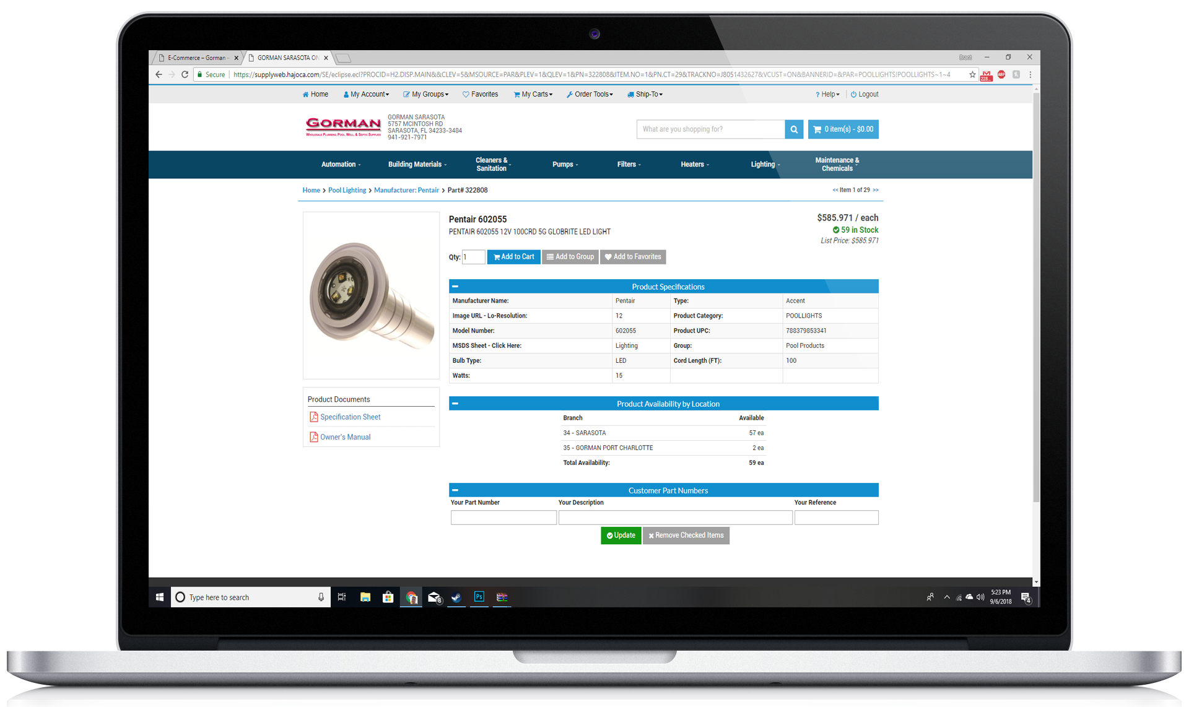Focus the Your Part Number field
This screenshot has height=707, width=1194.
click(503, 518)
